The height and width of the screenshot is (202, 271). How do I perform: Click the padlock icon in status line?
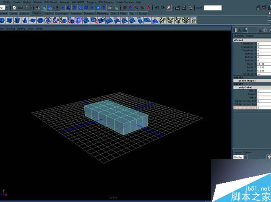pyautogui.click(x=110, y=8)
